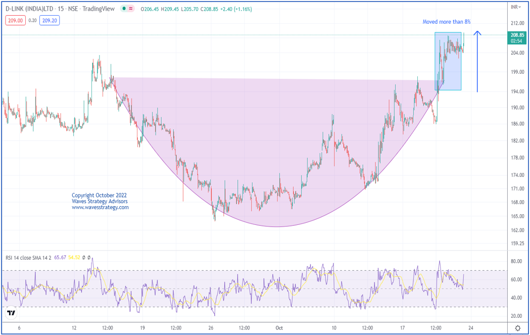
Task: Click the 24 date on time axis
Action: (x=470, y=328)
